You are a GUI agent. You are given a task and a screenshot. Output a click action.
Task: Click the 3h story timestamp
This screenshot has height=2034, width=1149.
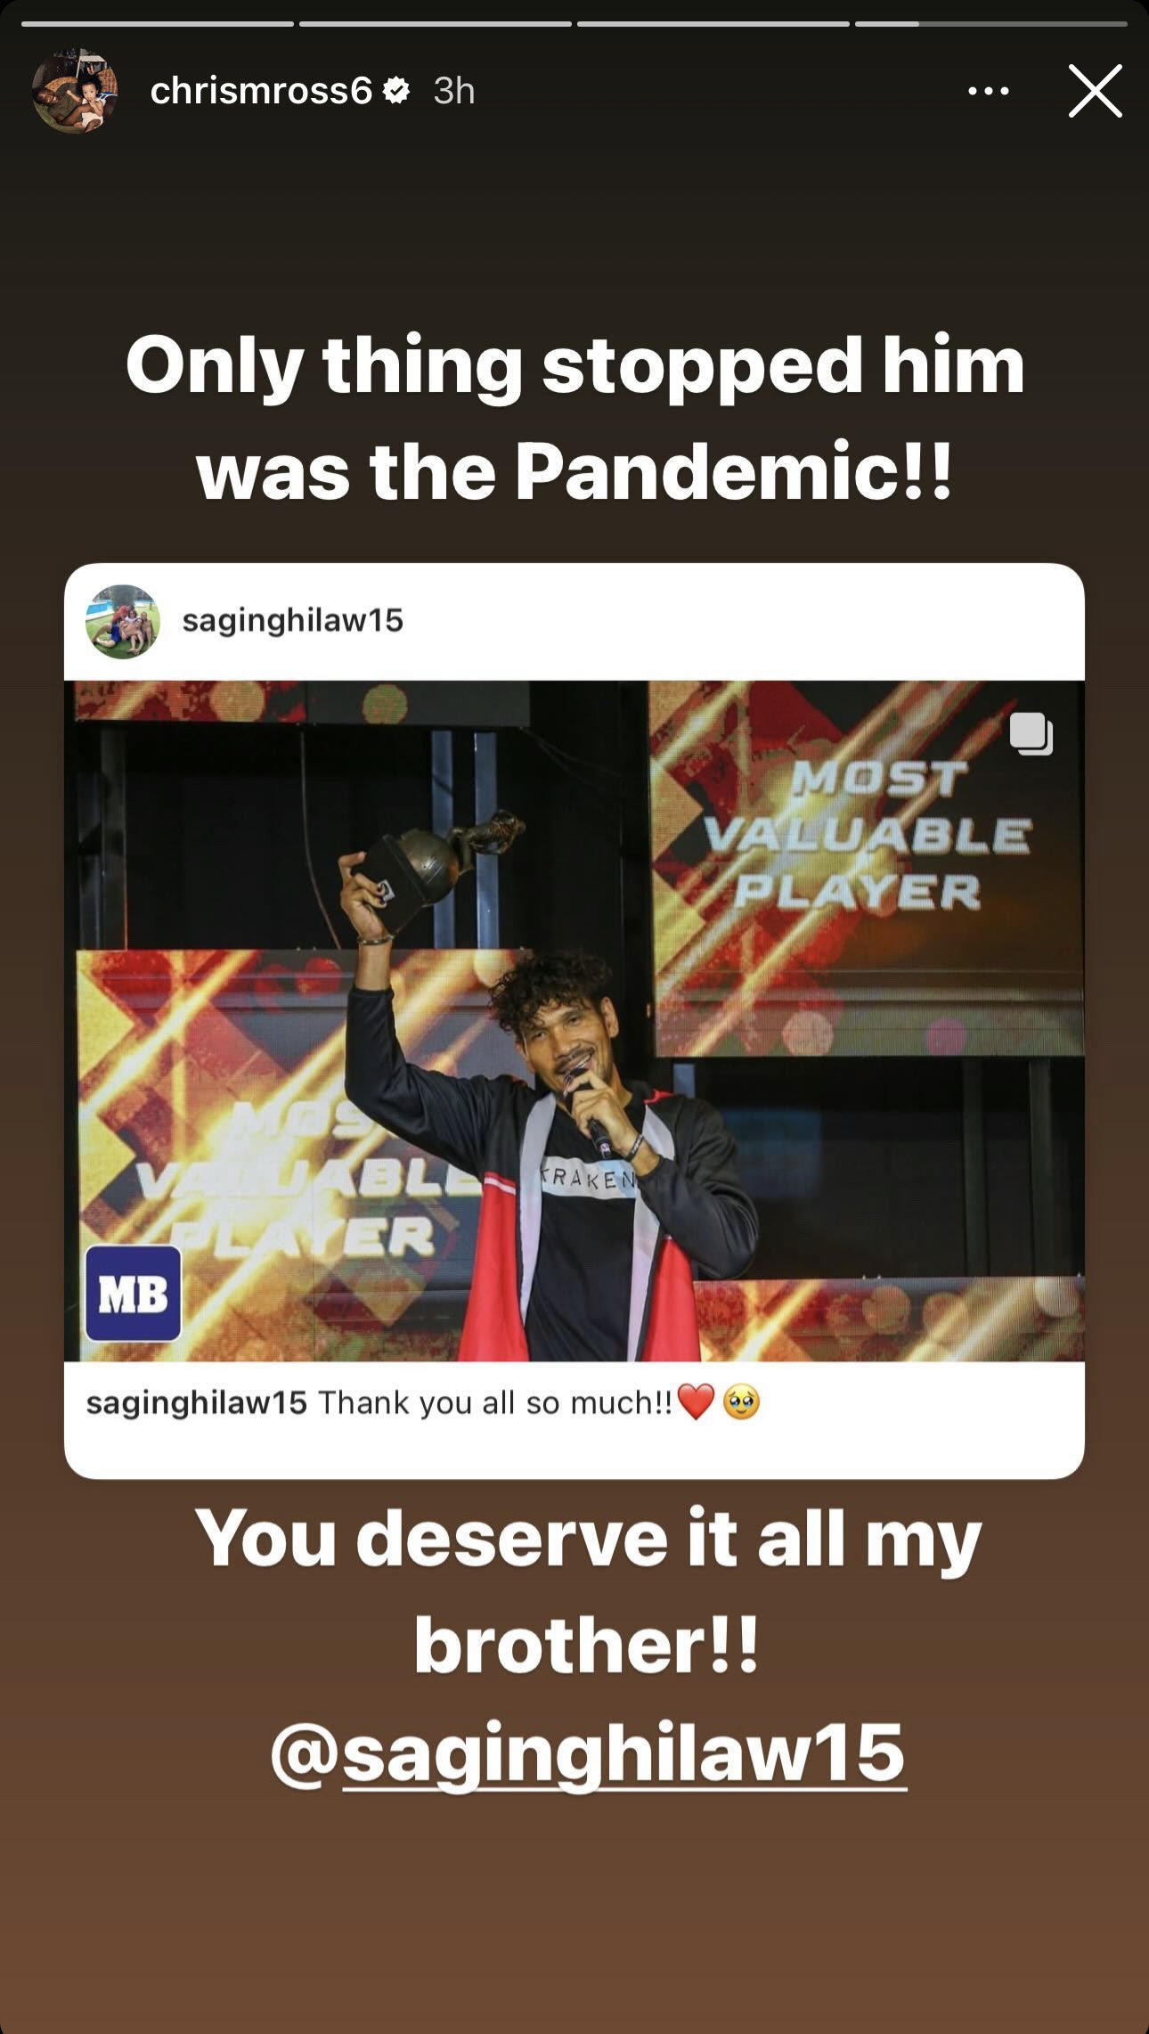454,90
